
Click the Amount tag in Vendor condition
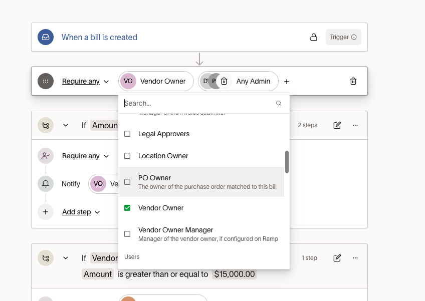[98, 274]
